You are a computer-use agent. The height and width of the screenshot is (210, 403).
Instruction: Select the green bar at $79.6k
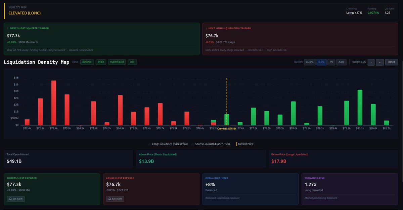347,113
